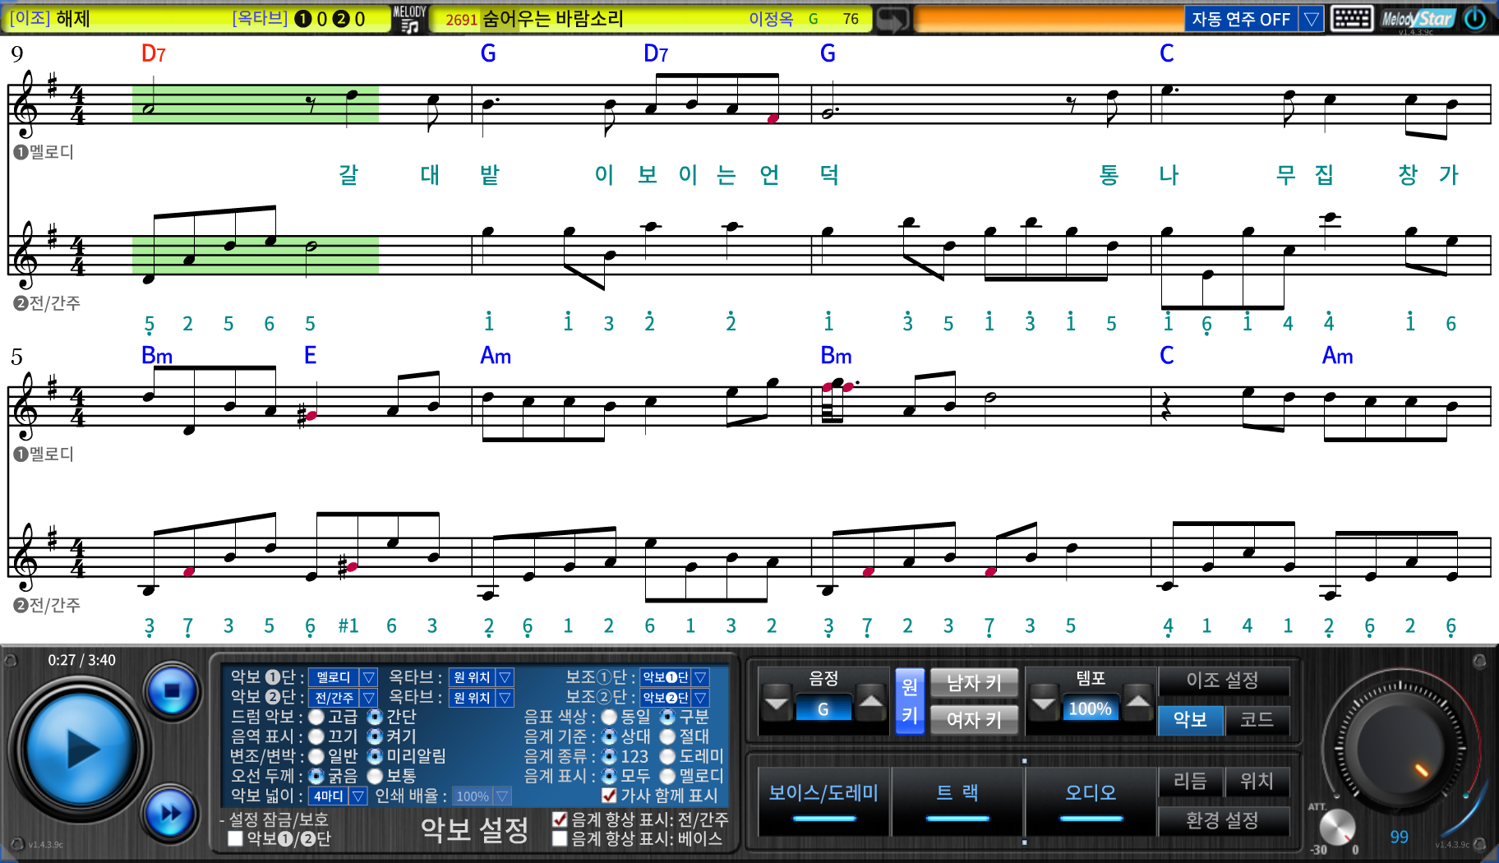Open 이조 설정

click(1223, 681)
